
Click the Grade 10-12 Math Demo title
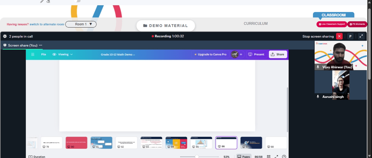(x=118, y=54)
